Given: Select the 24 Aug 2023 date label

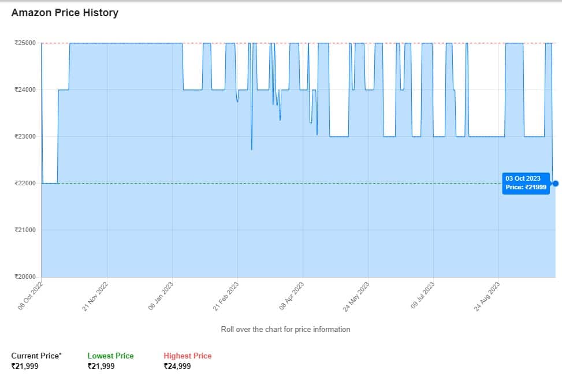Looking at the screenshot, I should (487, 296).
